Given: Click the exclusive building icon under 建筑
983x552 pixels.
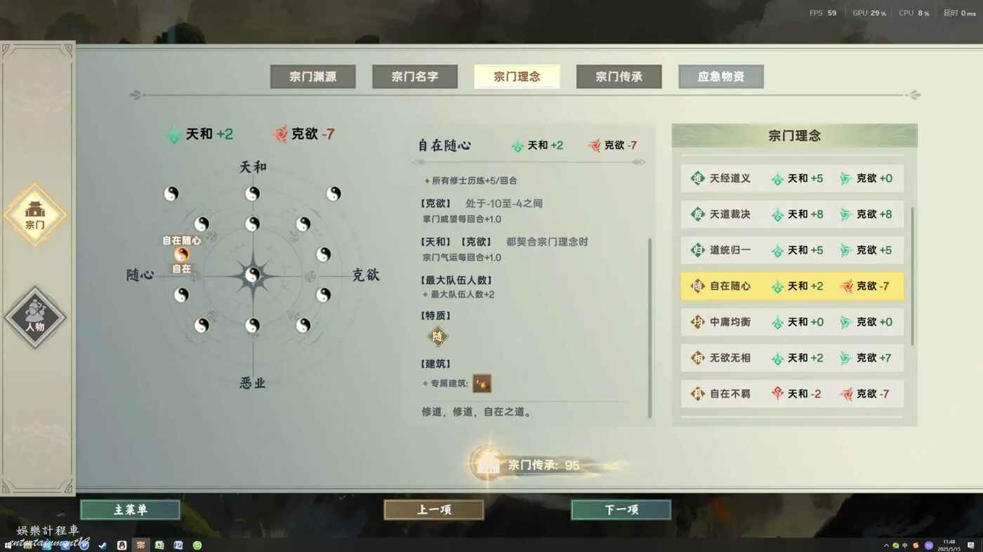Looking at the screenshot, I should pyautogui.click(x=482, y=383).
